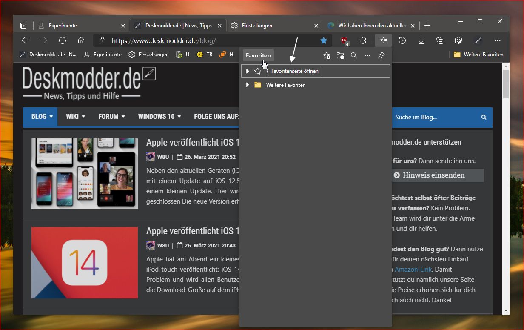Go back to the previous page
Screen dimensions: 524x330
coord(25,40)
